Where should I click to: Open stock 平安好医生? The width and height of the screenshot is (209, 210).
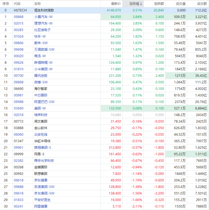42,200
